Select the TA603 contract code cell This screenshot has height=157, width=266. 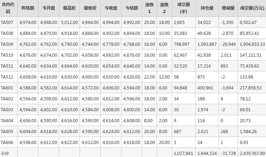7,109
